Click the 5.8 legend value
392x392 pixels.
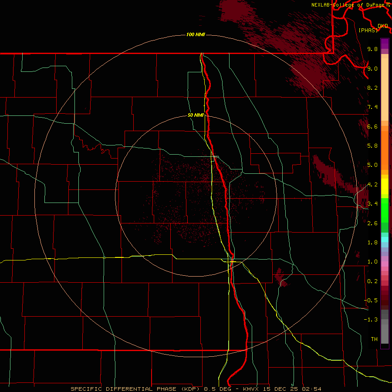pyautogui.click(x=372, y=146)
